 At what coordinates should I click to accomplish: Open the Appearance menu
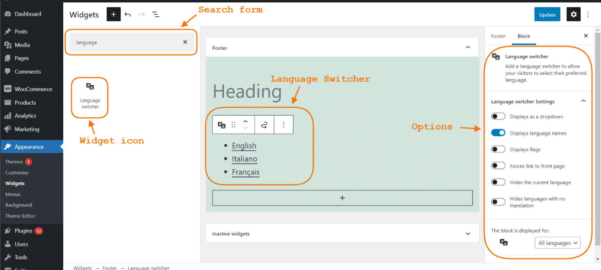[32, 147]
